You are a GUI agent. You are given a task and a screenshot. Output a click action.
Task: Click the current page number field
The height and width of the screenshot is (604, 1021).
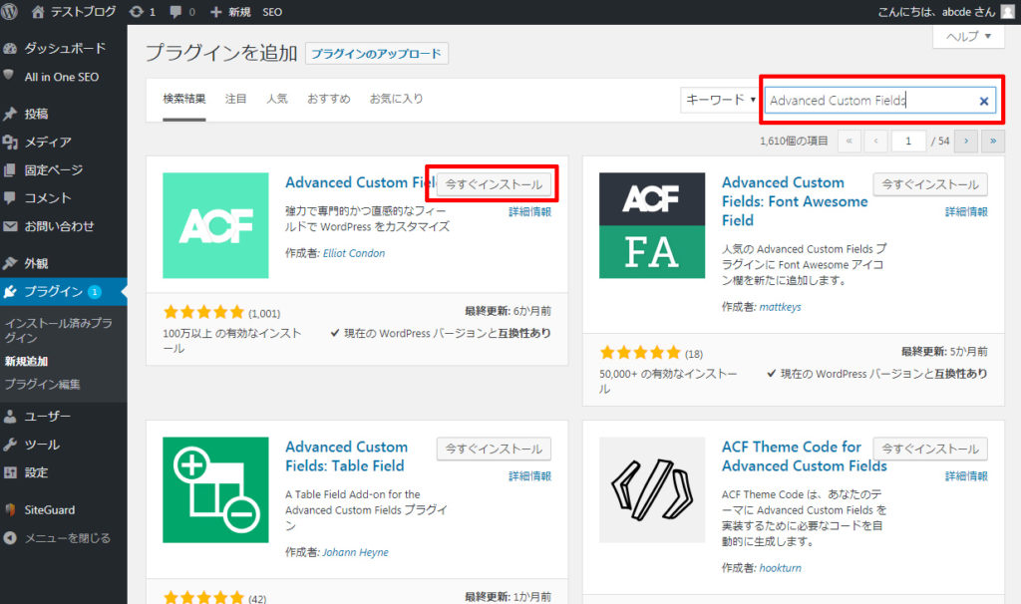[x=908, y=142]
